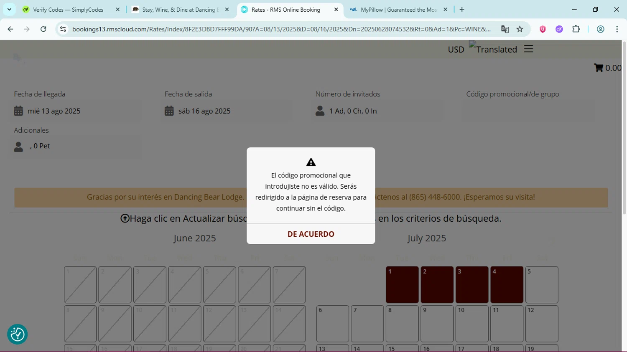
Task: Open a new browser tab
Action: click(462, 10)
